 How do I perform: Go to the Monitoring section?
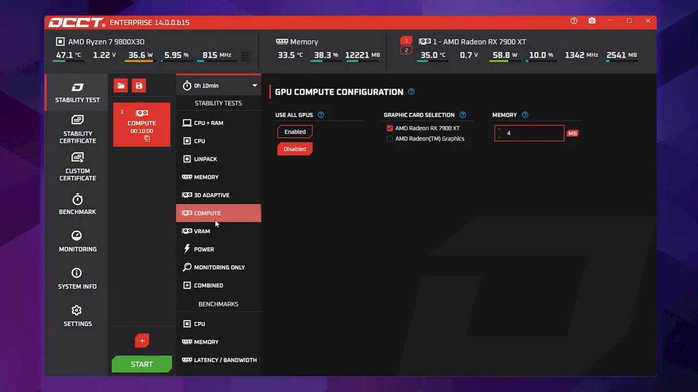(x=77, y=242)
